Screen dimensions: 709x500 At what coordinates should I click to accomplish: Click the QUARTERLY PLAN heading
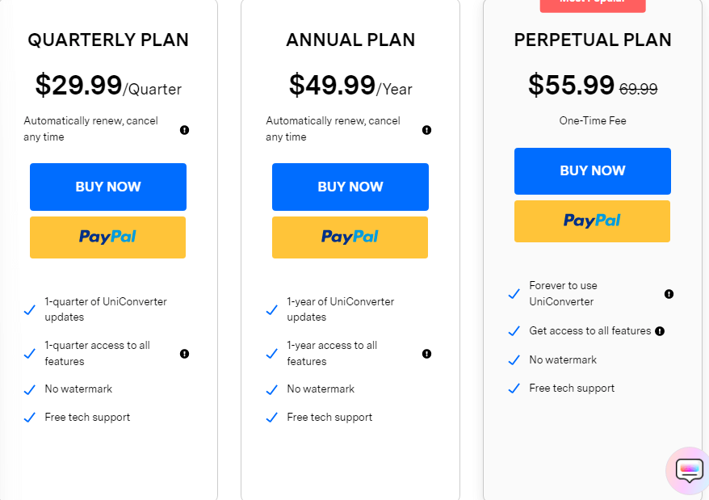coord(108,40)
